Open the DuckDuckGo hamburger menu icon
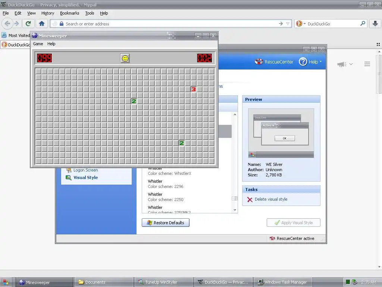This screenshot has height=287, width=382. 367,64
